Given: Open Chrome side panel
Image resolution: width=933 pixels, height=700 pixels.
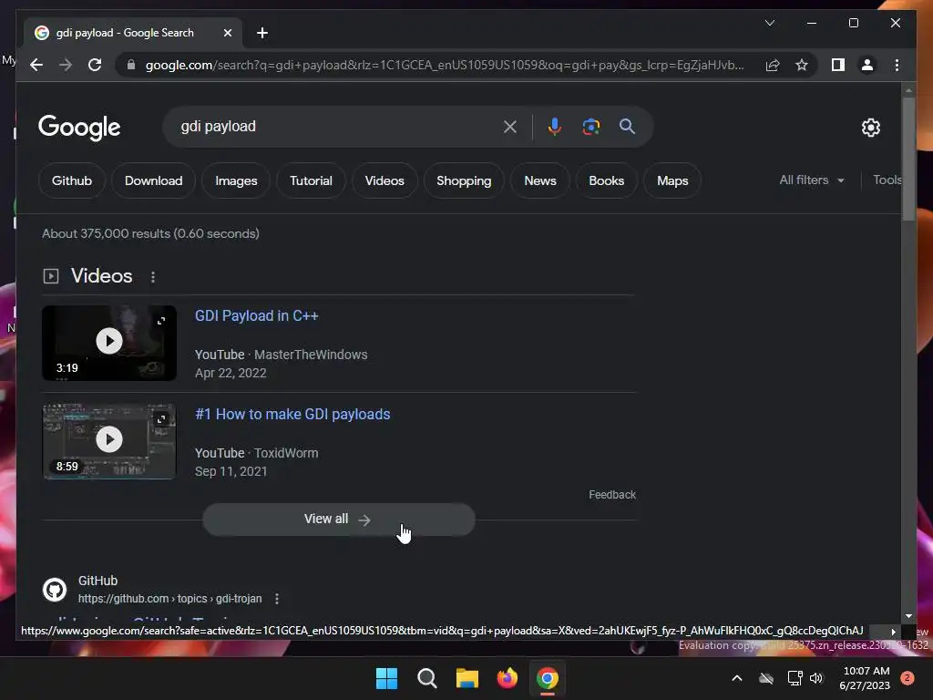Looking at the screenshot, I should point(838,65).
